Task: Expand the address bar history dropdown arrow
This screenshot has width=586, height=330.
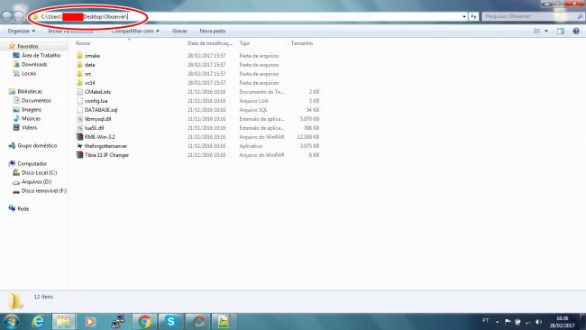Action: point(464,16)
